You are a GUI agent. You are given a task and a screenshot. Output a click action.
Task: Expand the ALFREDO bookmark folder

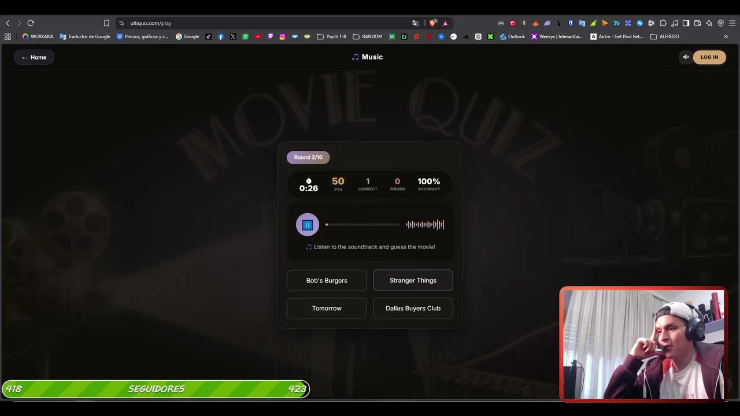point(665,36)
